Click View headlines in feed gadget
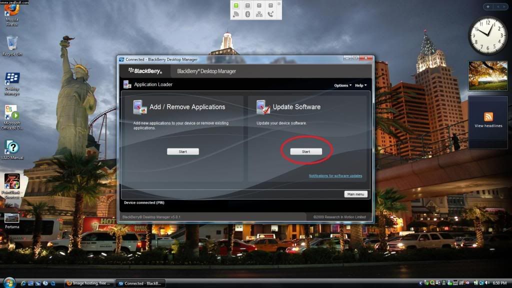This screenshot has width=512, height=288. coord(488,125)
